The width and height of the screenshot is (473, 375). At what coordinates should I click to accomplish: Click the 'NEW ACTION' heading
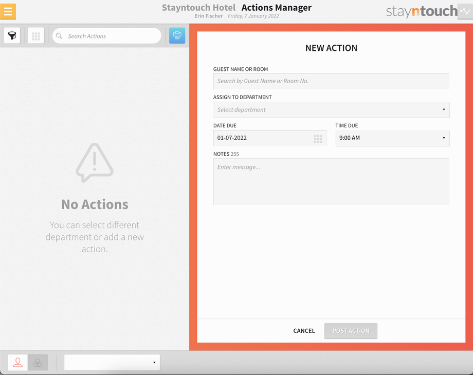pos(331,48)
